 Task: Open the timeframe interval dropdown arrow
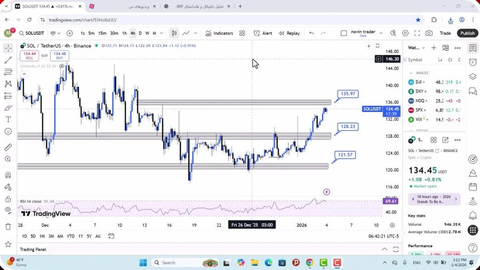coord(162,33)
